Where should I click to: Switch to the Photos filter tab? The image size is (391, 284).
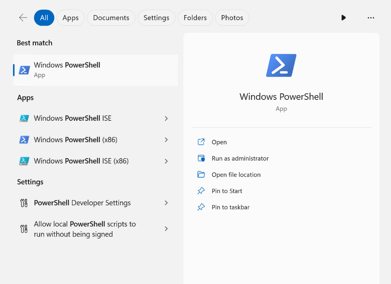tap(232, 18)
